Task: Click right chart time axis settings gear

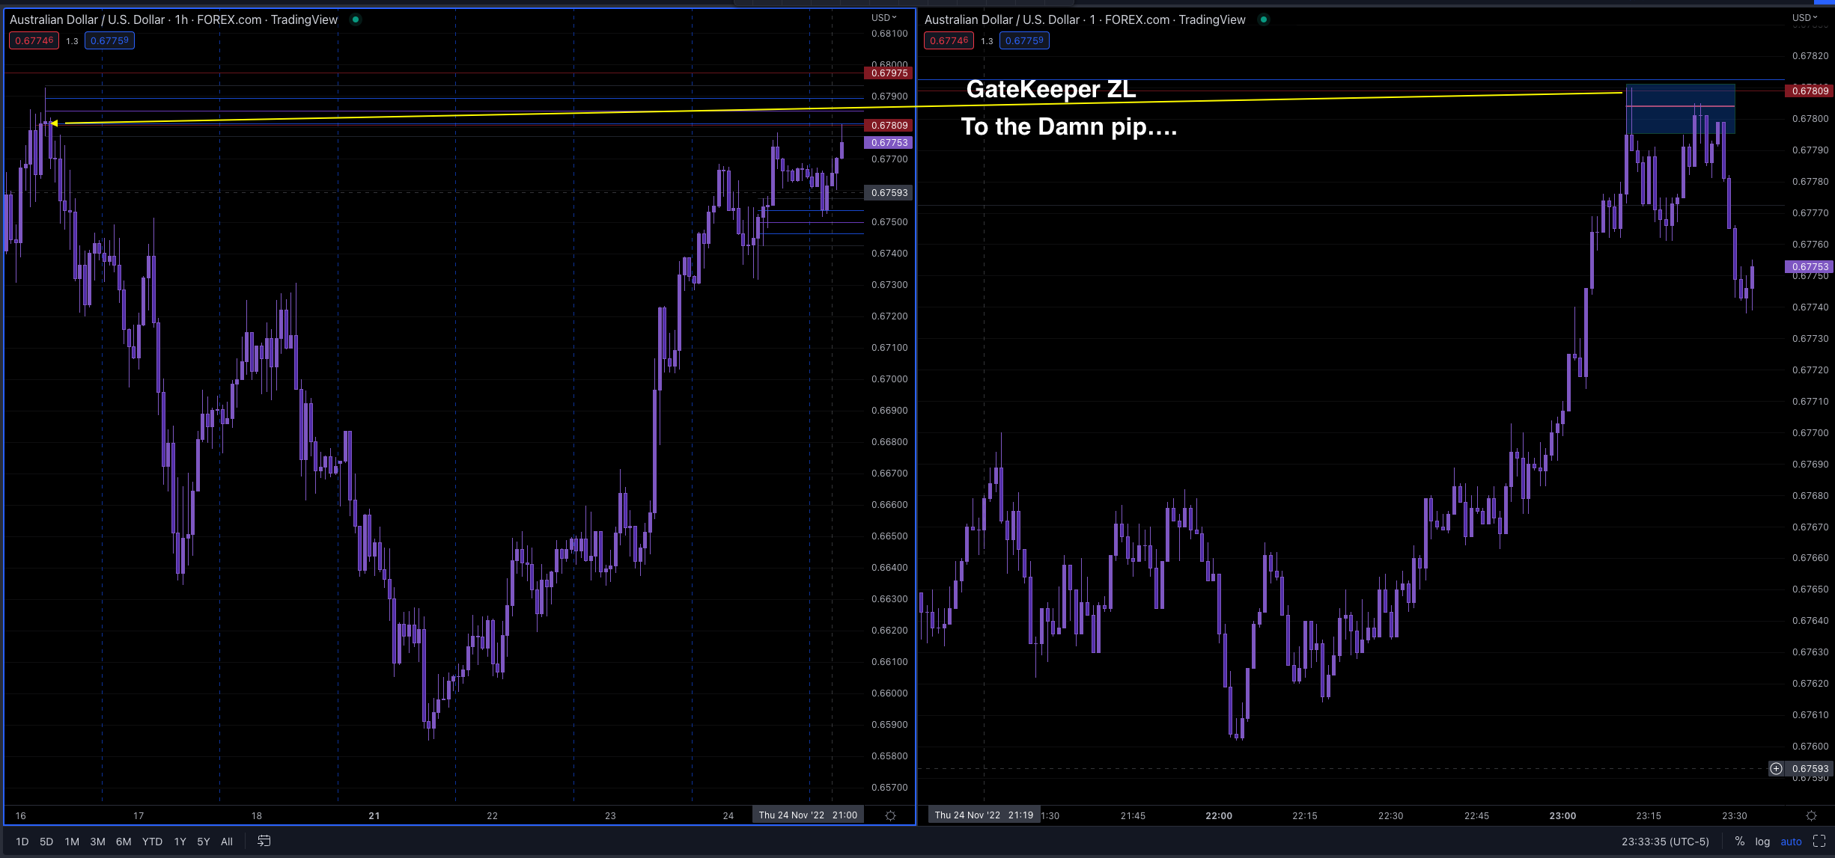Action: coord(1810,815)
